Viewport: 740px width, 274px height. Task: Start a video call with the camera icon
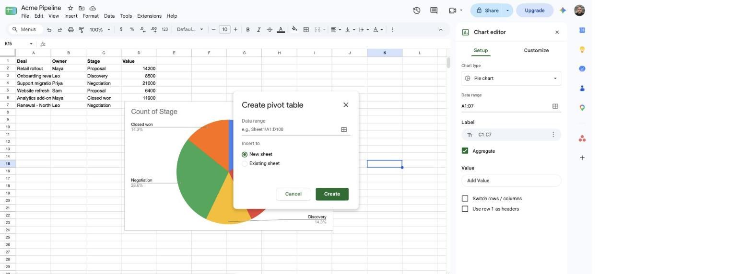coord(452,10)
